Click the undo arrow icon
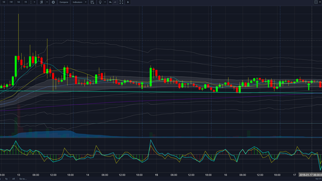This screenshot has height=181, width=322. (110, 2)
